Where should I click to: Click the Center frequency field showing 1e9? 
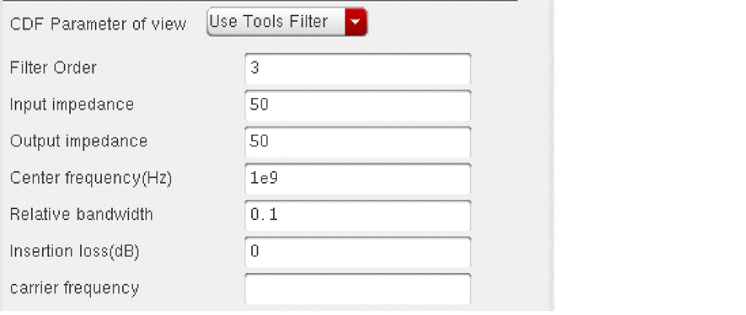click(357, 178)
